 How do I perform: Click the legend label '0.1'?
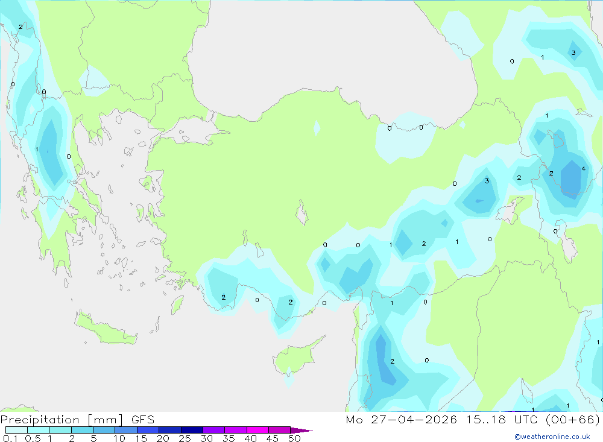pyautogui.click(x=10, y=438)
